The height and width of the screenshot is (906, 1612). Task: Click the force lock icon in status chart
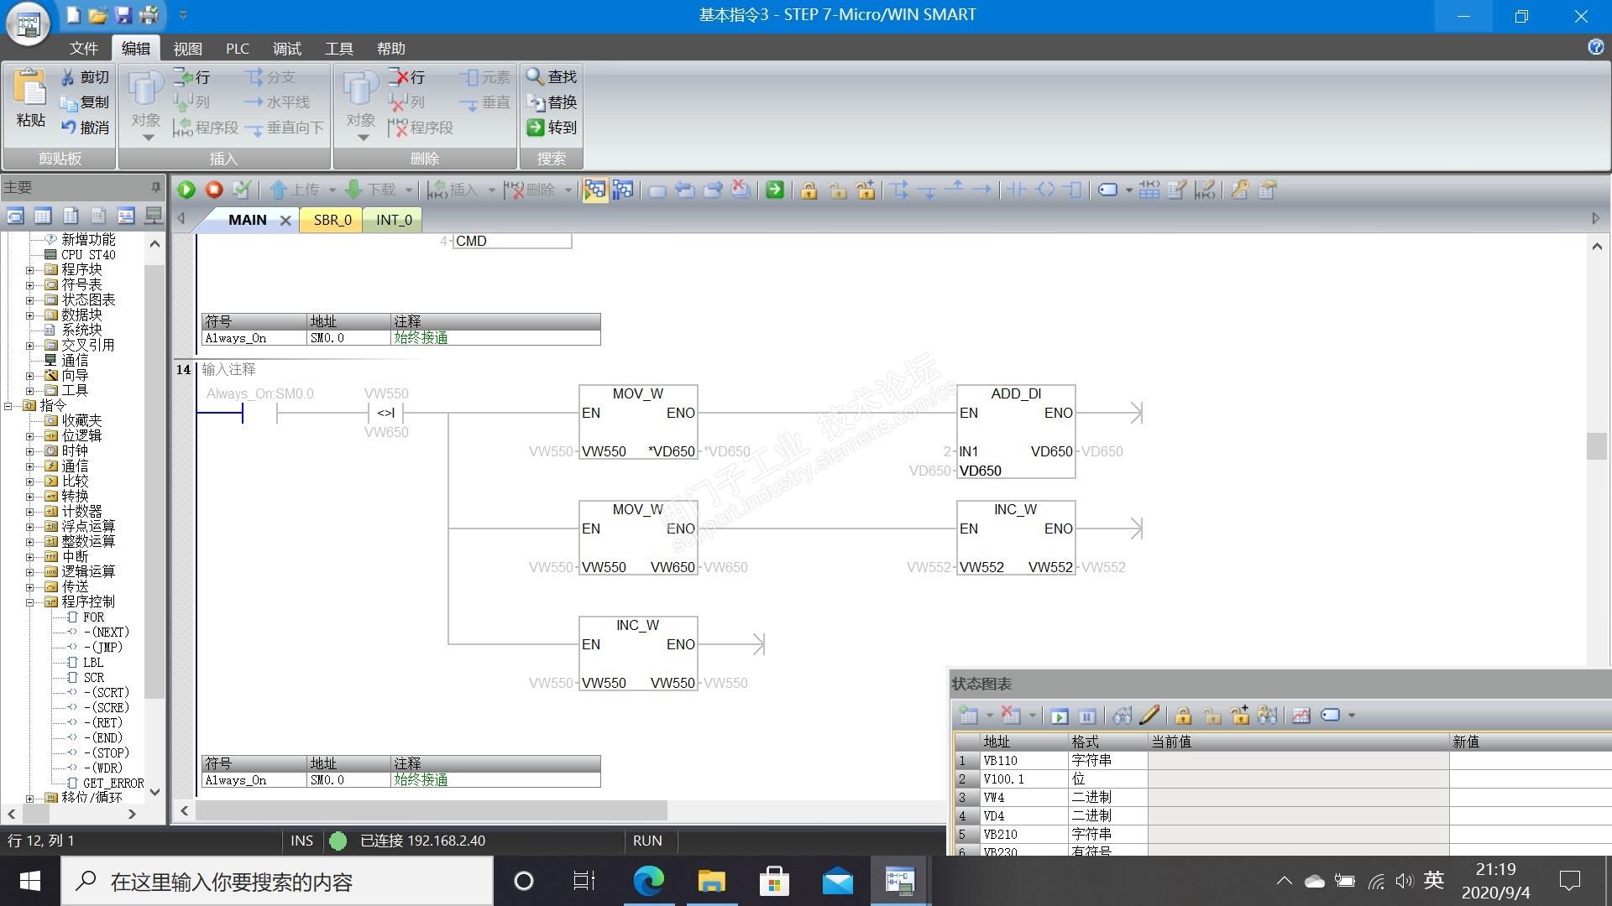tap(1183, 716)
